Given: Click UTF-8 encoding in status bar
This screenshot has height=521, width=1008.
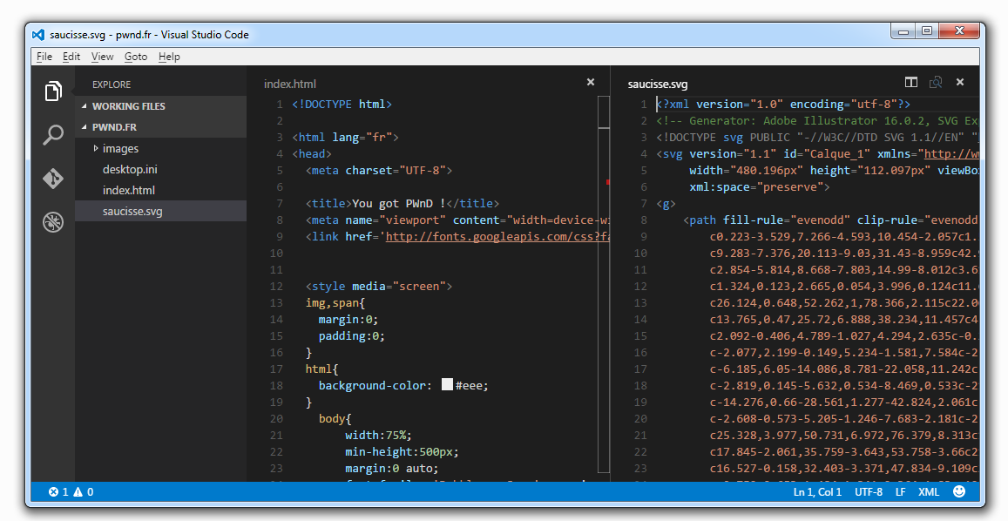Looking at the screenshot, I should [x=868, y=492].
